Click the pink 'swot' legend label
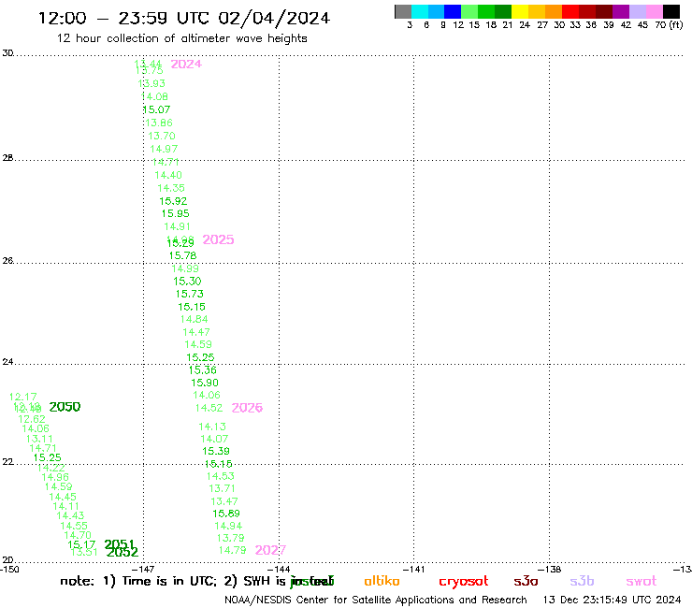Screen dimensions: 692x608 tap(642, 582)
